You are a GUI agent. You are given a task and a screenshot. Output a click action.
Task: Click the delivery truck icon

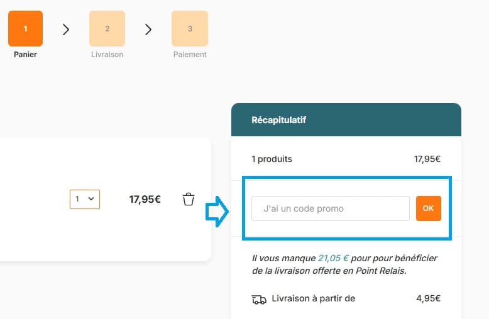(259, 300)
